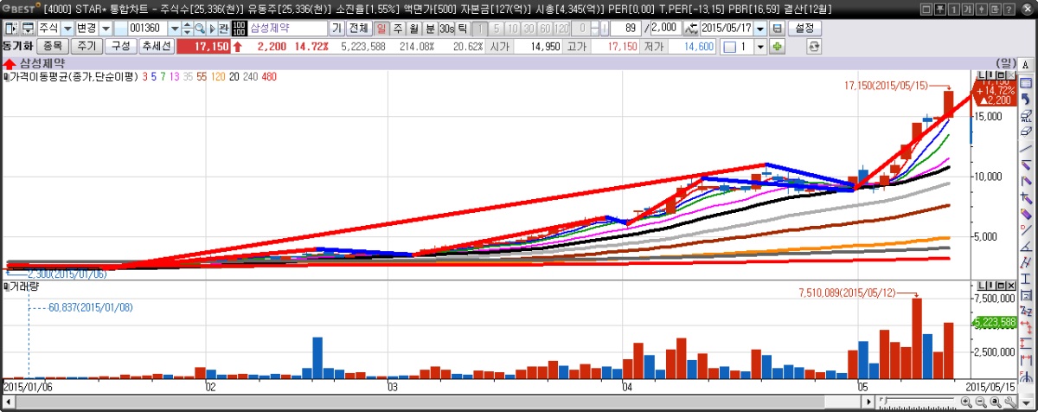Select the 주 weekly period toggle
Viewport: 1038px width, 412px height.
(398, 28)
